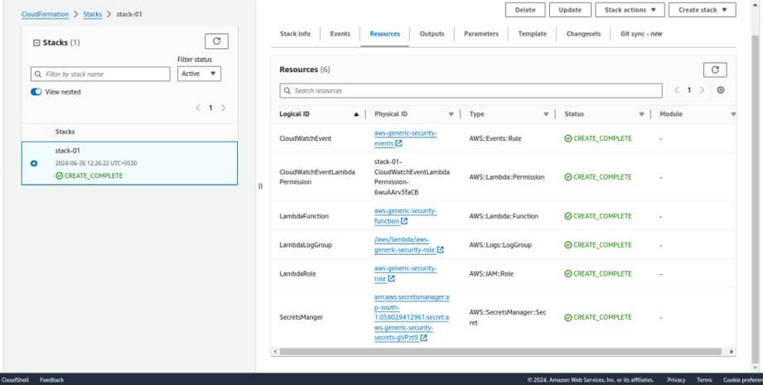The height and width of the screenshot is (385, 763).
Task: Open Stacks breadcrumb link
Action: pyautogui.click(x=93, y=14)
